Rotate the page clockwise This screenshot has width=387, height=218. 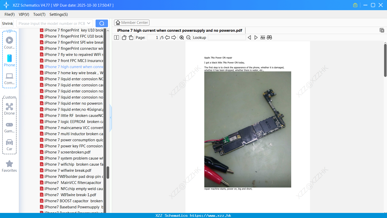click(131, 37)
